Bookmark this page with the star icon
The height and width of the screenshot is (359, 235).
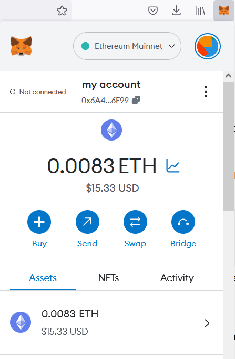pyautogui.click(x=62, y=11)
